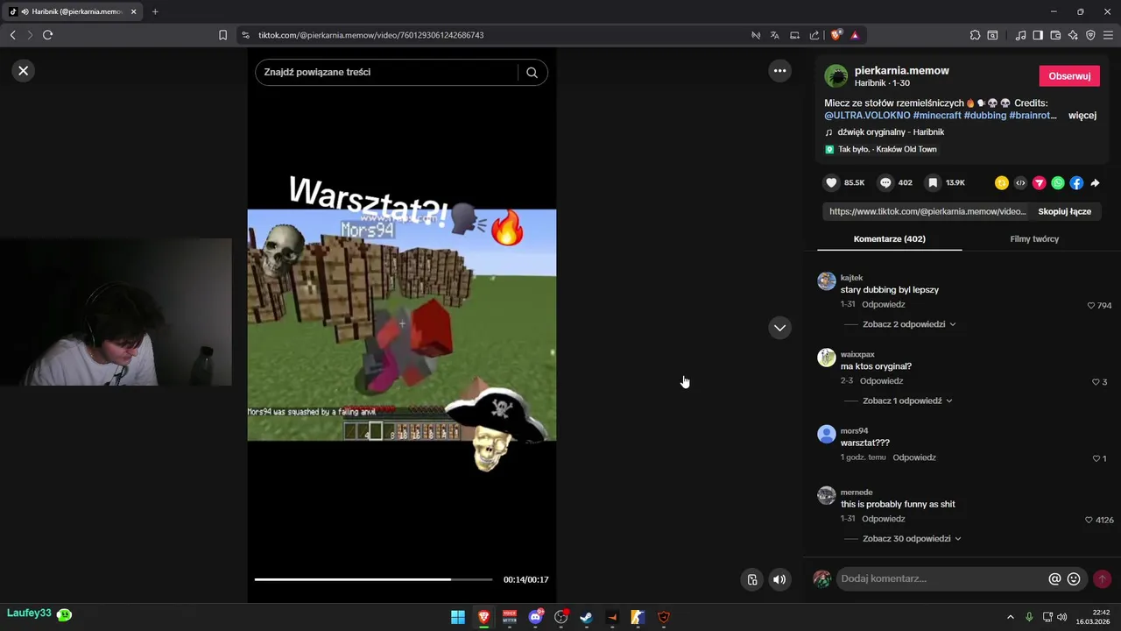Select the Haribnik browser tab

(x=73, y=11)
